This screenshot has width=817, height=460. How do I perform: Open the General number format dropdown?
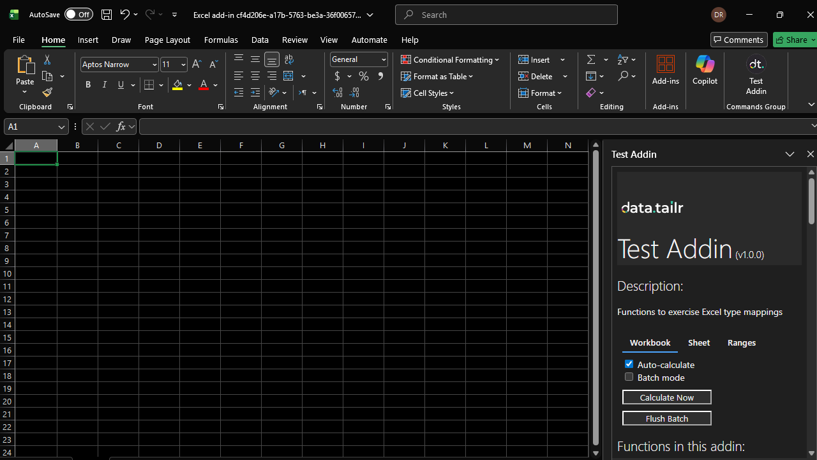tap(383, 59)
